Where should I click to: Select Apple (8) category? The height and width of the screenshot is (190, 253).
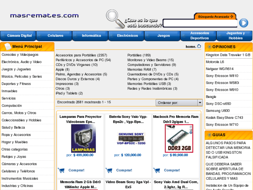click(62, 69)
